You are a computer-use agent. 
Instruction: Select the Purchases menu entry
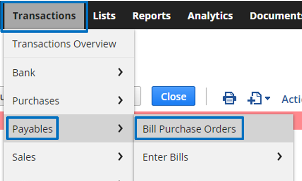tap(69, 101)
